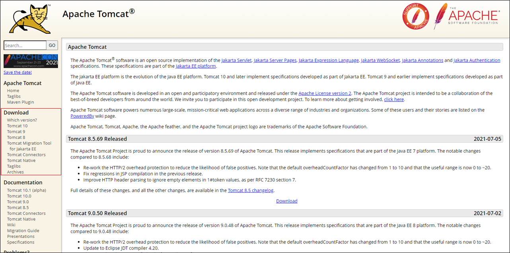Image resolution: width=510 pixels, height=253 pixels.
Task: Open the Tomcat 8.5 changelog link
Action: click(x=251, y=190)
